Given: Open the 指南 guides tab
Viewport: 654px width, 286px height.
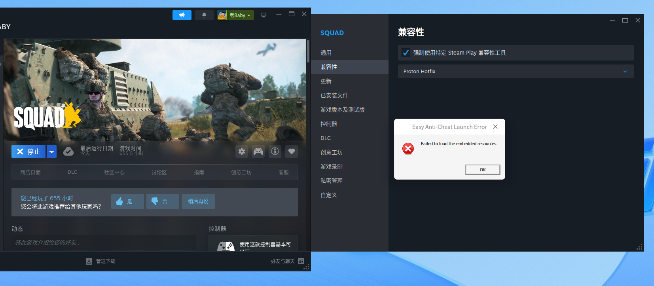Looking at the screenshot, I should click(199, 172).
